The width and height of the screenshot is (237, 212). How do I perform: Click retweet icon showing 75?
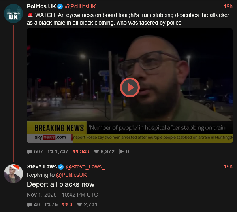(x=47, y=205)
